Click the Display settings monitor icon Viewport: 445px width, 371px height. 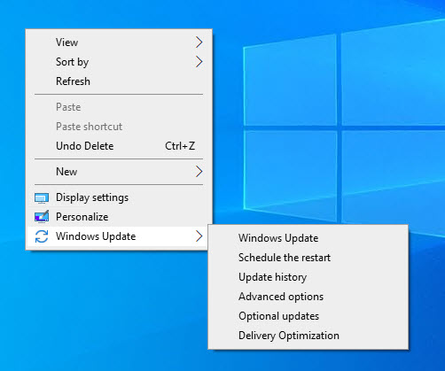pos(42,198)
